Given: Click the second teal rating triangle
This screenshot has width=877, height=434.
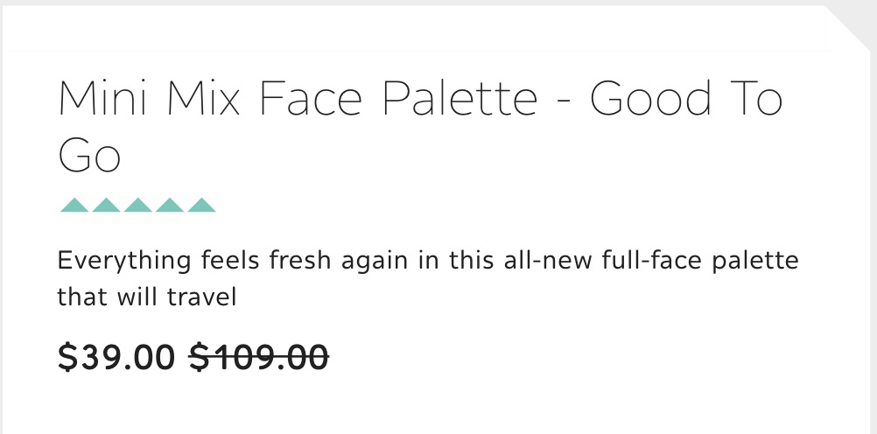Looking at the screenshot, I should coord(106,206).
